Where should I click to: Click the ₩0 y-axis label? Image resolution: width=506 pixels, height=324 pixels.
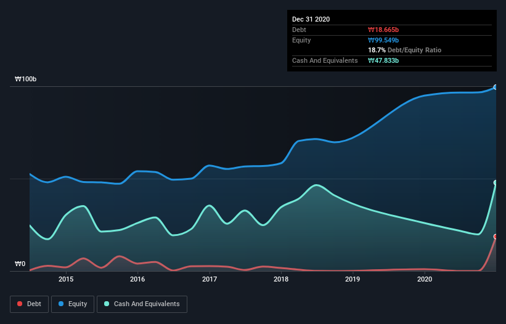20,264
